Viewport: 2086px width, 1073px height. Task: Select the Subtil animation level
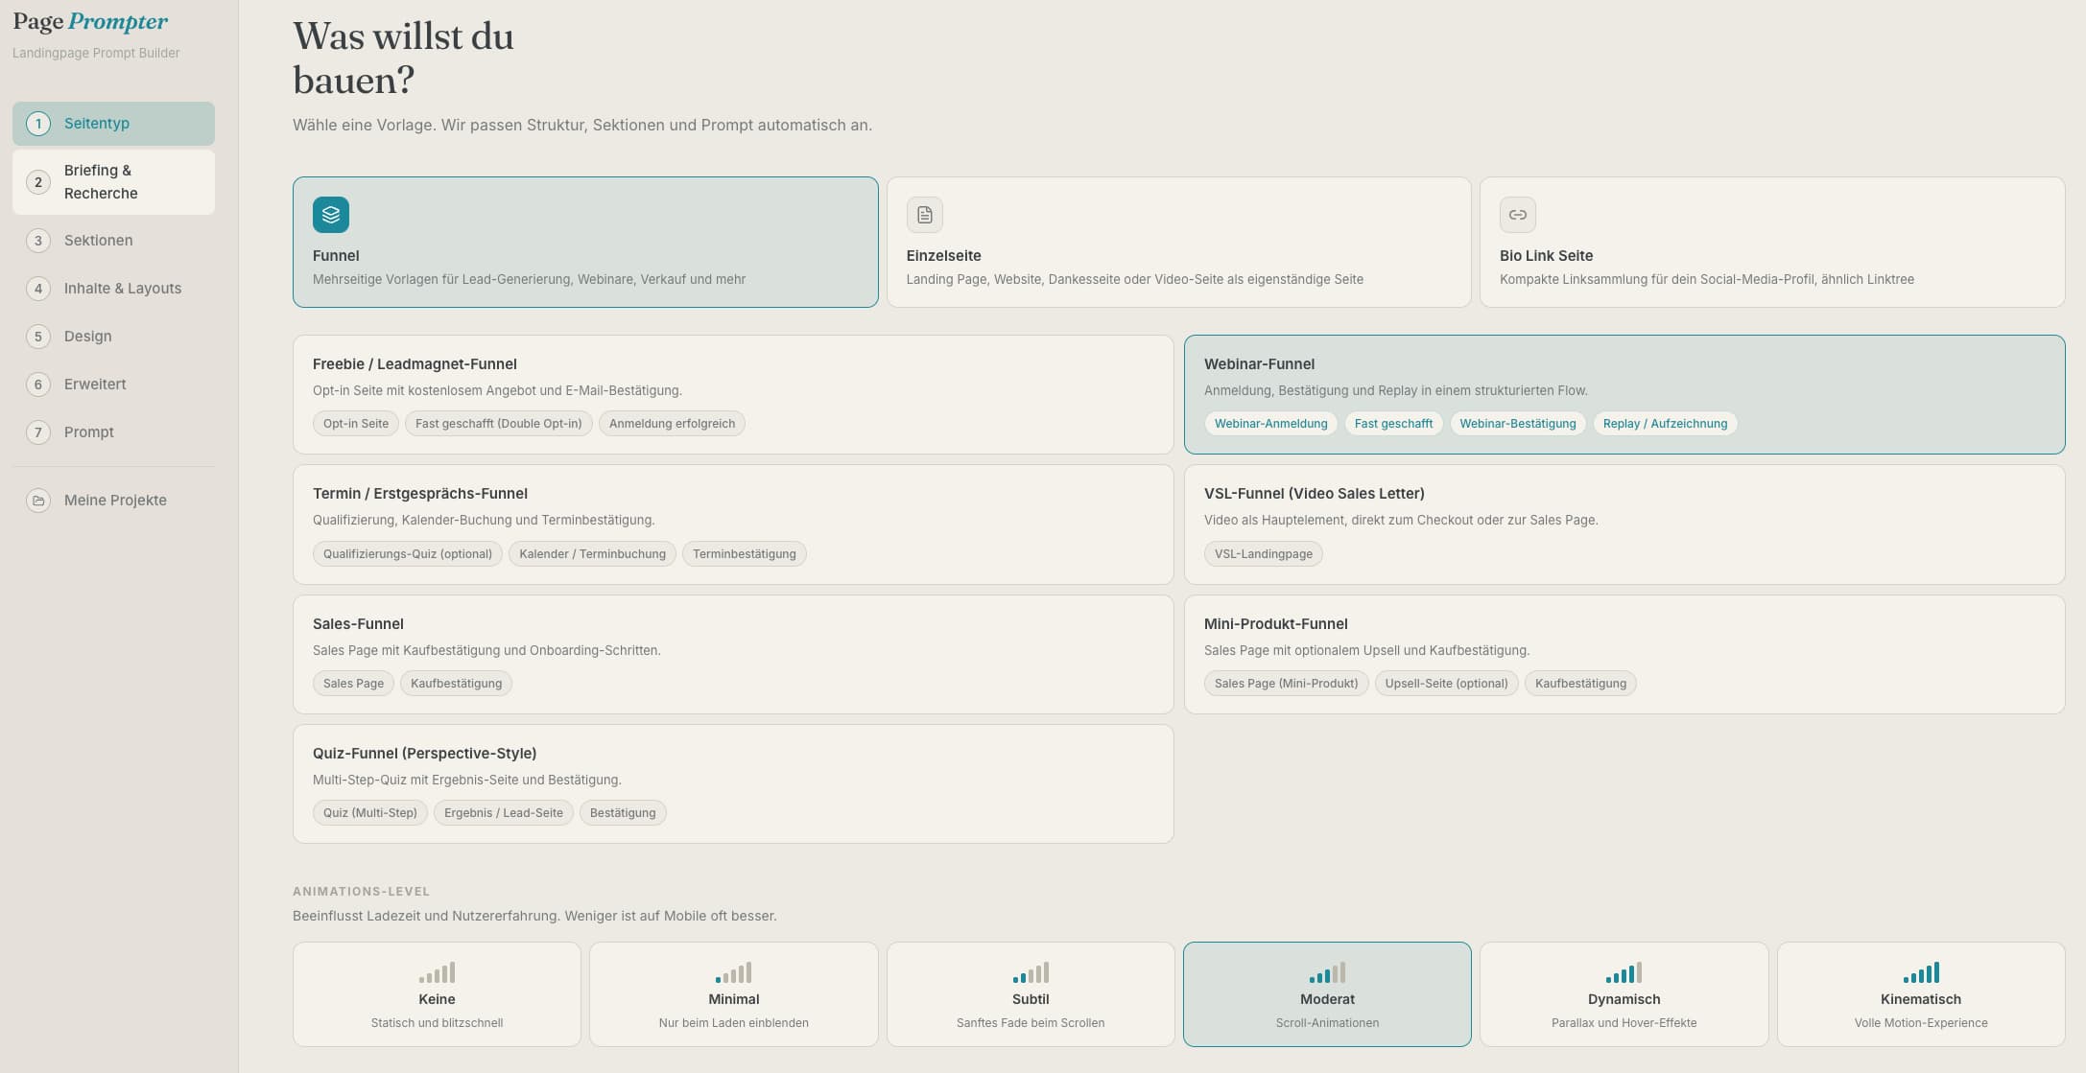click(x=1031, y=994)
